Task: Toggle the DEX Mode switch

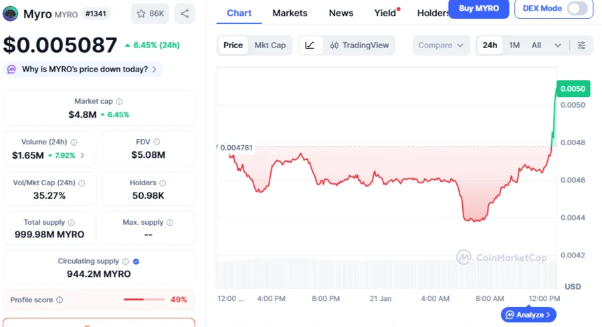Action: tap(577, 9)
